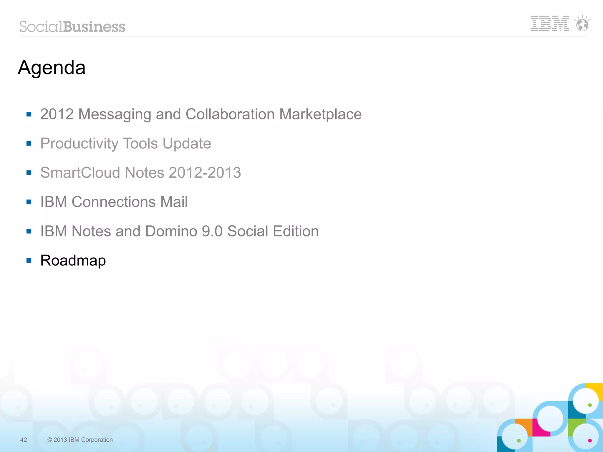The image size is (603, 452).
Task: Select the 'SmartCloud Notes 2012-2013' bullet
Action: click(141, 173)
